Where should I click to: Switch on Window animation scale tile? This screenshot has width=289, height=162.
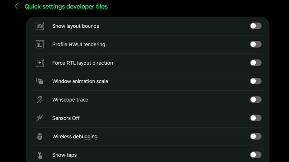(x=255, y=81)
